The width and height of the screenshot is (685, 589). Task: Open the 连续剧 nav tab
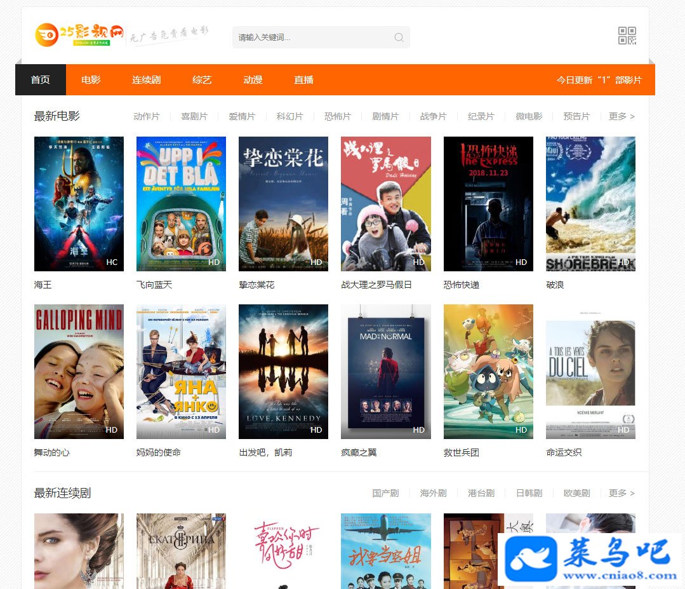click(147, 79)
